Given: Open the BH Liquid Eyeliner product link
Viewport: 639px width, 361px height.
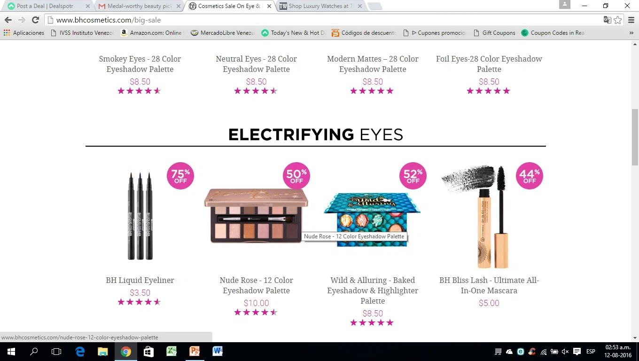Looking at the screenshot, I should tap(140, 280).
